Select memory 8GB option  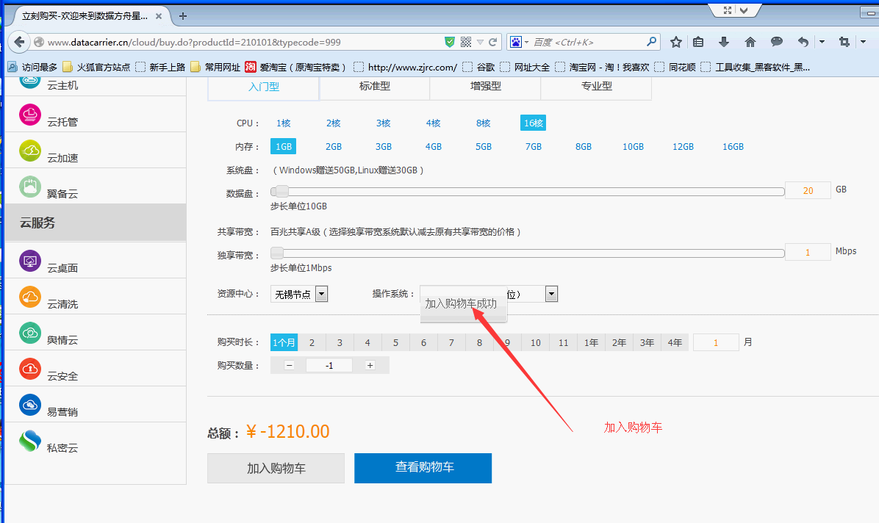(584, 147)
